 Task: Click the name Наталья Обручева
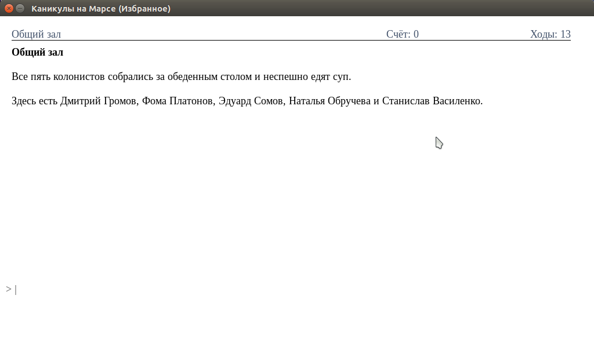point(329,101)
